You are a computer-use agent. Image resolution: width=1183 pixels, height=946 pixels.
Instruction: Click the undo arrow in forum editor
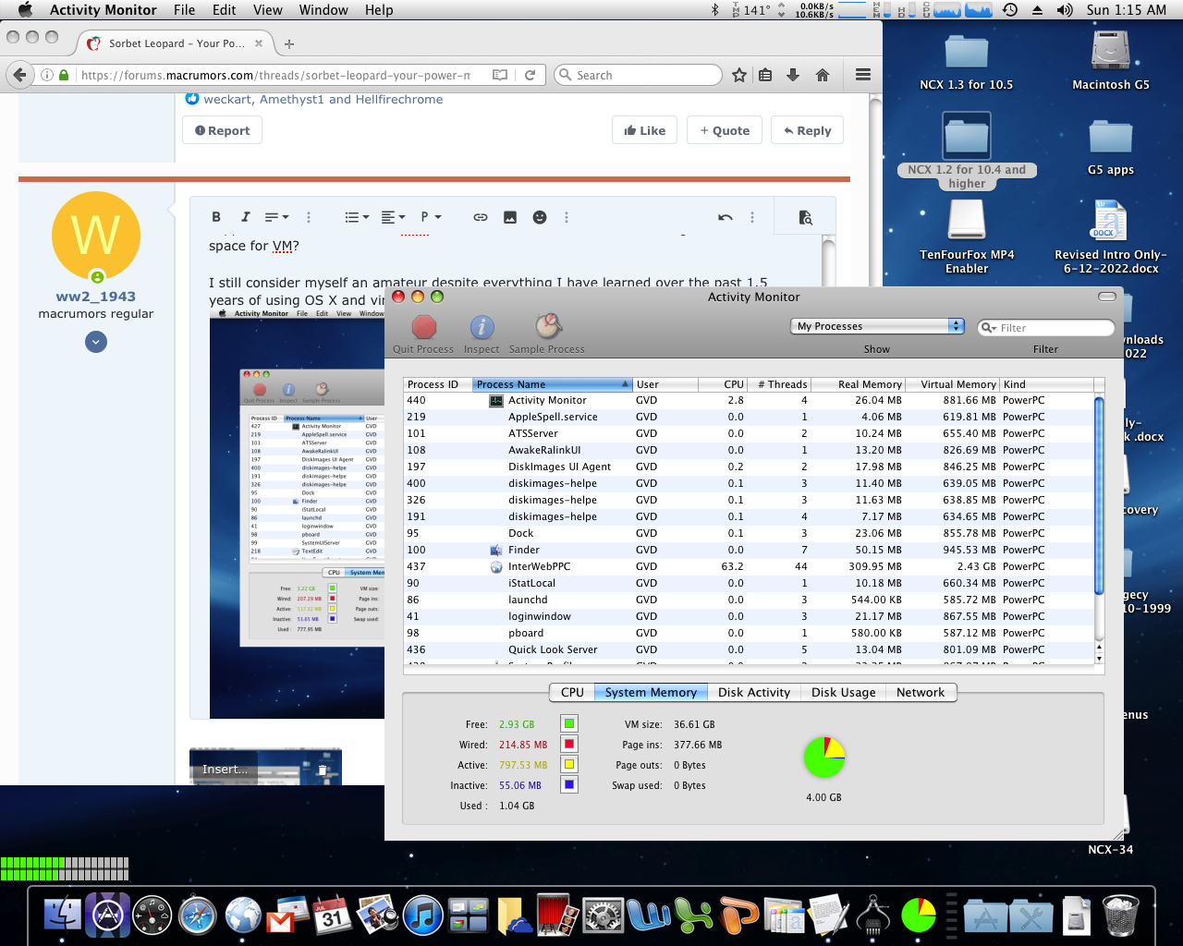(x=726, y=217)
